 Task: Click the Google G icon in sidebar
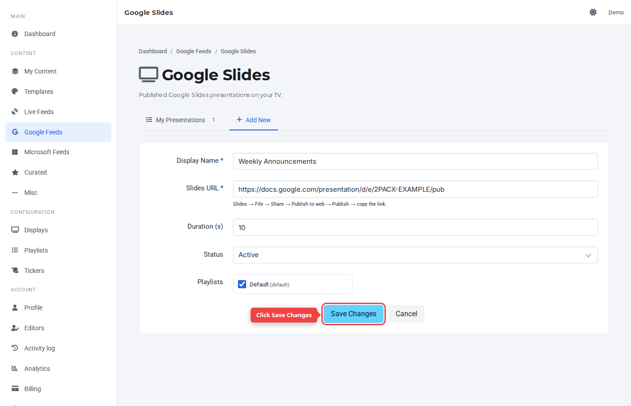(x=15, y=132)
